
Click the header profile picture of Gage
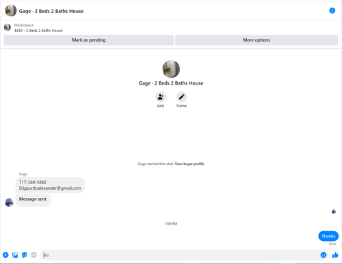coord(11,10)
